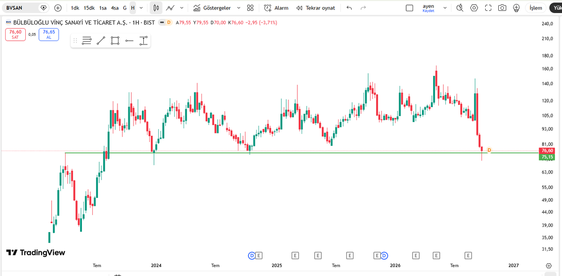
Task: Undo the last chart action
Action: click(x=349, y=8)
